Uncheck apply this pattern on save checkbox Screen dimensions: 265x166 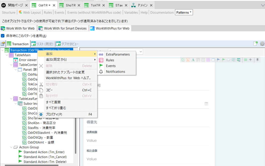click(3, 36)
